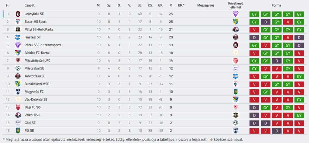Click next-opponent crest in Leányfalui SE row

click(x=235, y=14)
